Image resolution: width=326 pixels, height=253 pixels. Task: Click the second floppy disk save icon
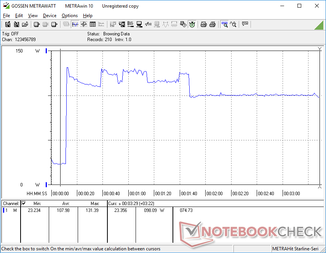[x=16, y=24]
